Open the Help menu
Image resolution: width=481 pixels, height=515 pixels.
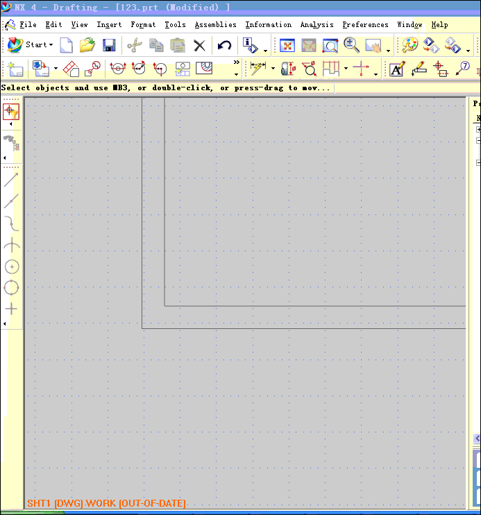(x=439, y=24)
